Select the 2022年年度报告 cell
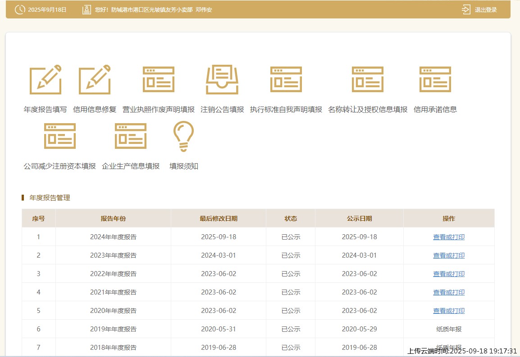The width and height of the screenshot is (520, 357). point(113,274)
